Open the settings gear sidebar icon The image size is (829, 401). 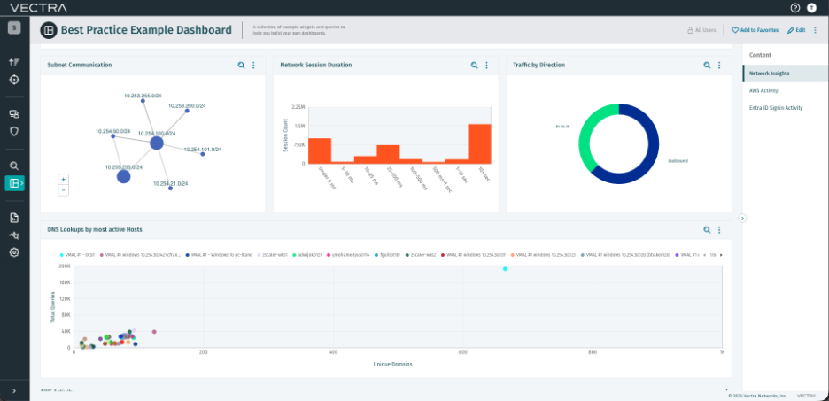click(14, 252)
